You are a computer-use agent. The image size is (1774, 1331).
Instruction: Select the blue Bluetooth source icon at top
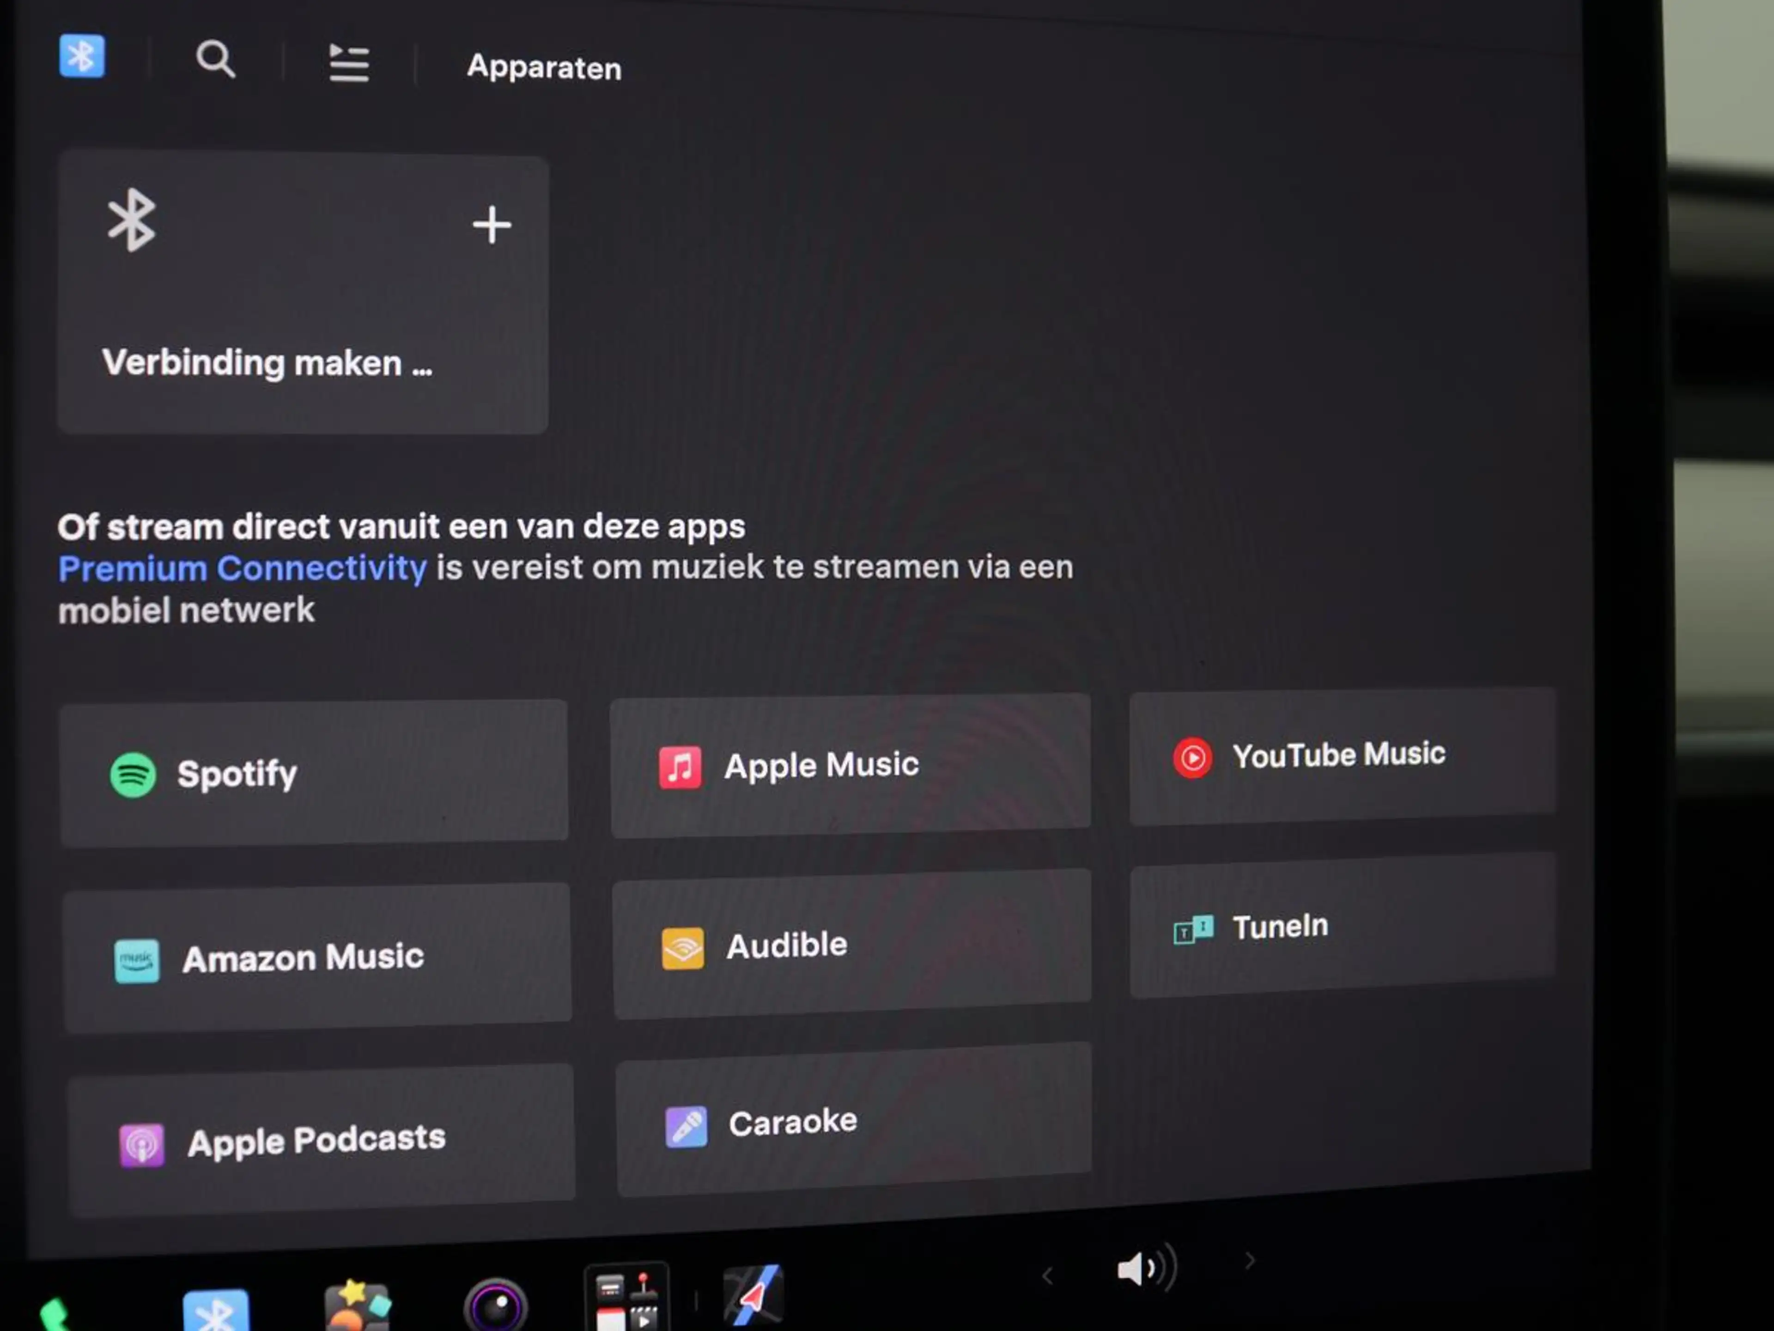[x=82, y=56]
